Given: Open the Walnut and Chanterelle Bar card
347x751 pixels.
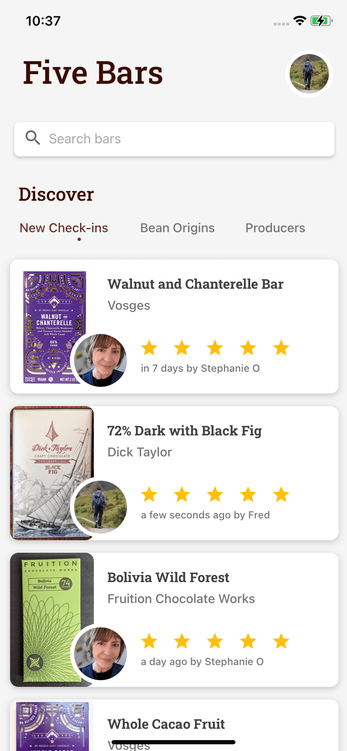Looking at the screenshot, I should [x=196, y=284].
